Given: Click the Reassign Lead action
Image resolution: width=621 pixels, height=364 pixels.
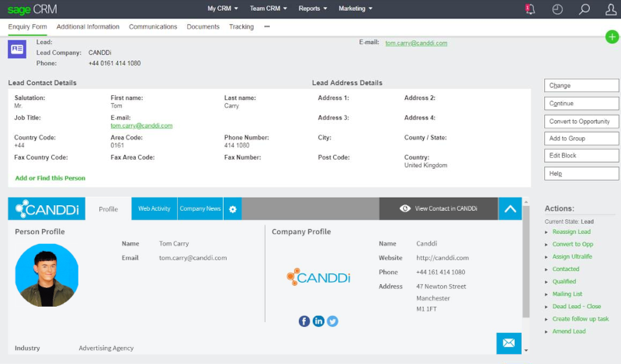Looking at the screenshot, I should [x=571, y=232].
